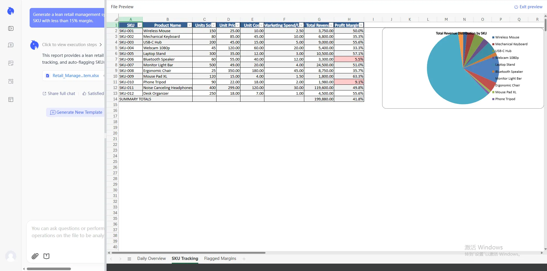Image resolution: width=547 pixels, height=271 pixels.
Task: Add a new sheet with plus icon
Action: (244, 259)
